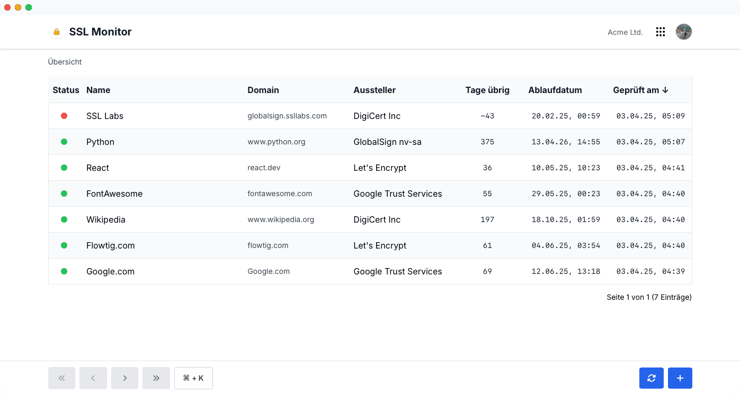Sort by Geprüft am column header
The height and width of the screenshot is (395, 740).
click(x=640, y=90)
